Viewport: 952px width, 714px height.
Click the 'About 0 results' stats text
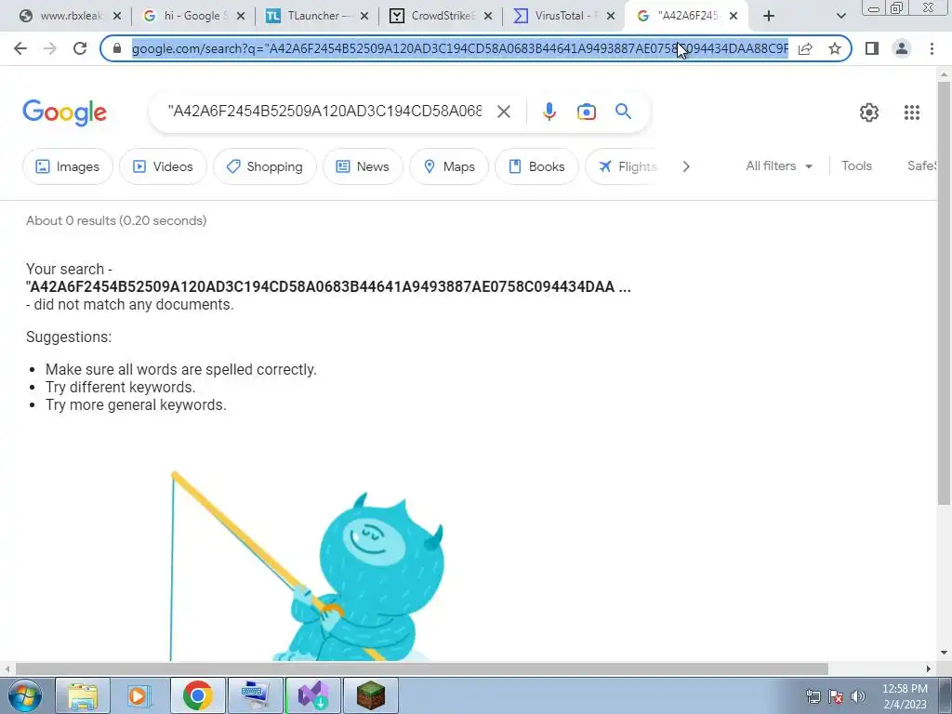click(116, 220)
